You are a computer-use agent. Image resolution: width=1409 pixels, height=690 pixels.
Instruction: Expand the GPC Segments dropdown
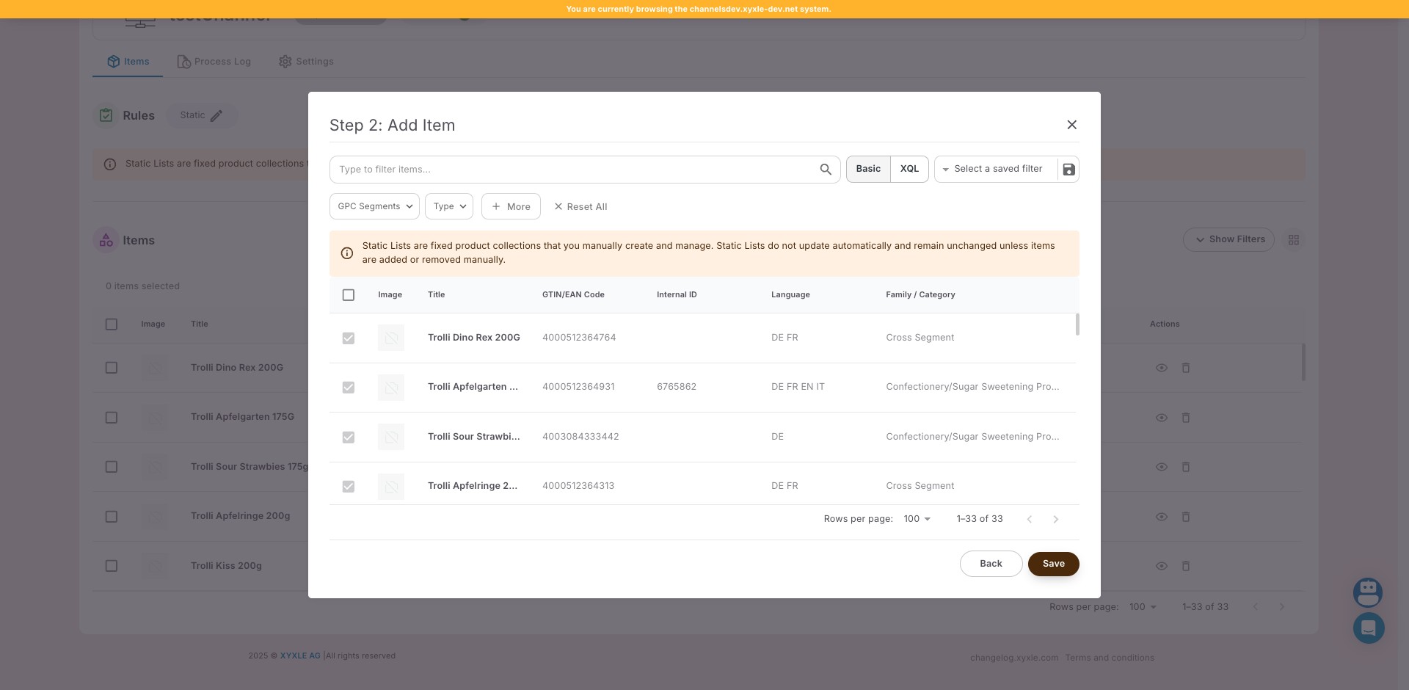[x=374, y=207]
